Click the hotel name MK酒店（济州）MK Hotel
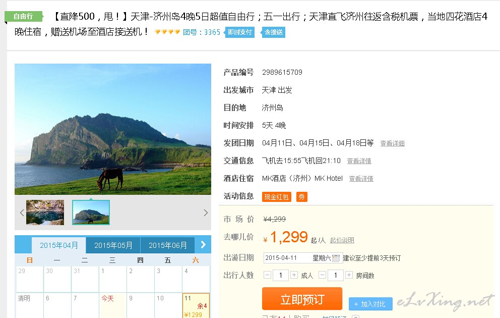 [302, 179]
